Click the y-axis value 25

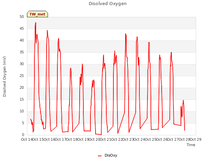click(x=22, y=76)
